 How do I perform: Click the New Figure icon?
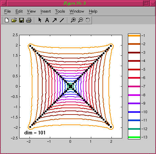[x=7, y=20]
